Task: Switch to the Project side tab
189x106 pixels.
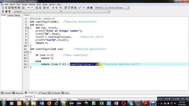Action: click(4, 15)
